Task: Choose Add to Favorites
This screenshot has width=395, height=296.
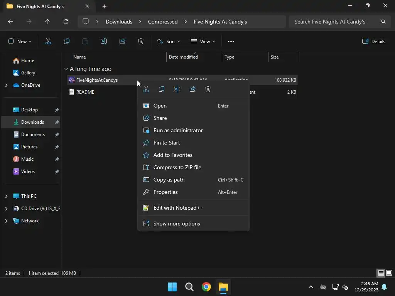Action: [x=194, y=155]
